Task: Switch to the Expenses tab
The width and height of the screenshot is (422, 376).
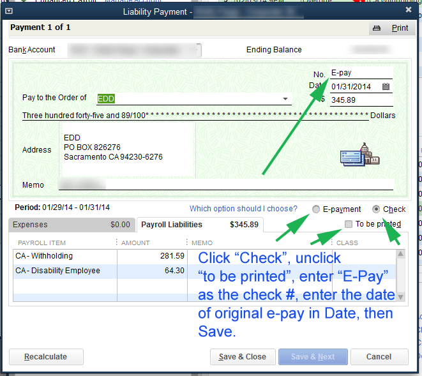Action: pyautogui.click(x=72, y=225)
